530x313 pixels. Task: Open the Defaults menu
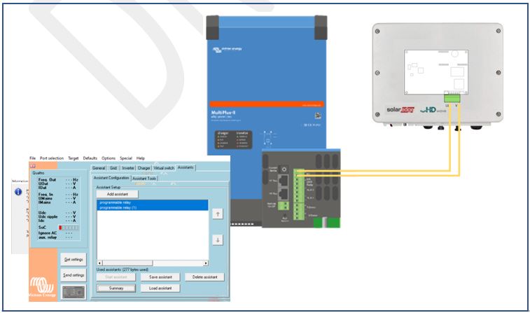coord(90,158)
